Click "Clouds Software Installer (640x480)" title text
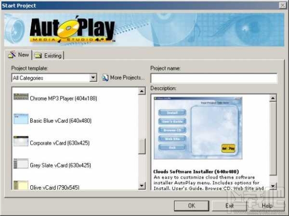 coord(196,171)
